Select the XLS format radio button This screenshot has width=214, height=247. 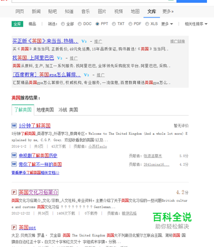147,24
